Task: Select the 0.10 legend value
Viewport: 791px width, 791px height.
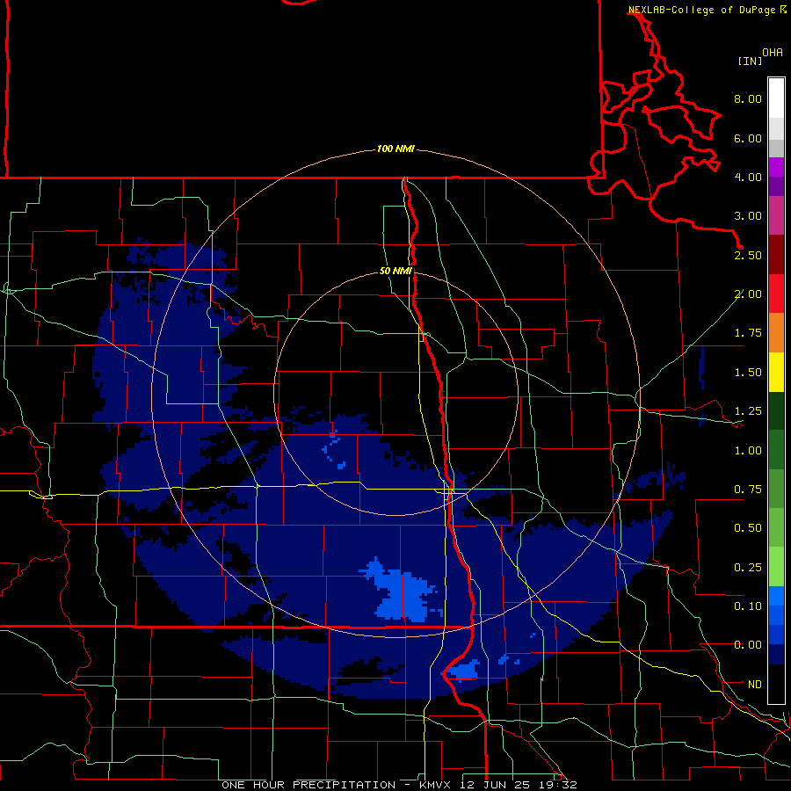Action: tap(748, 606)
